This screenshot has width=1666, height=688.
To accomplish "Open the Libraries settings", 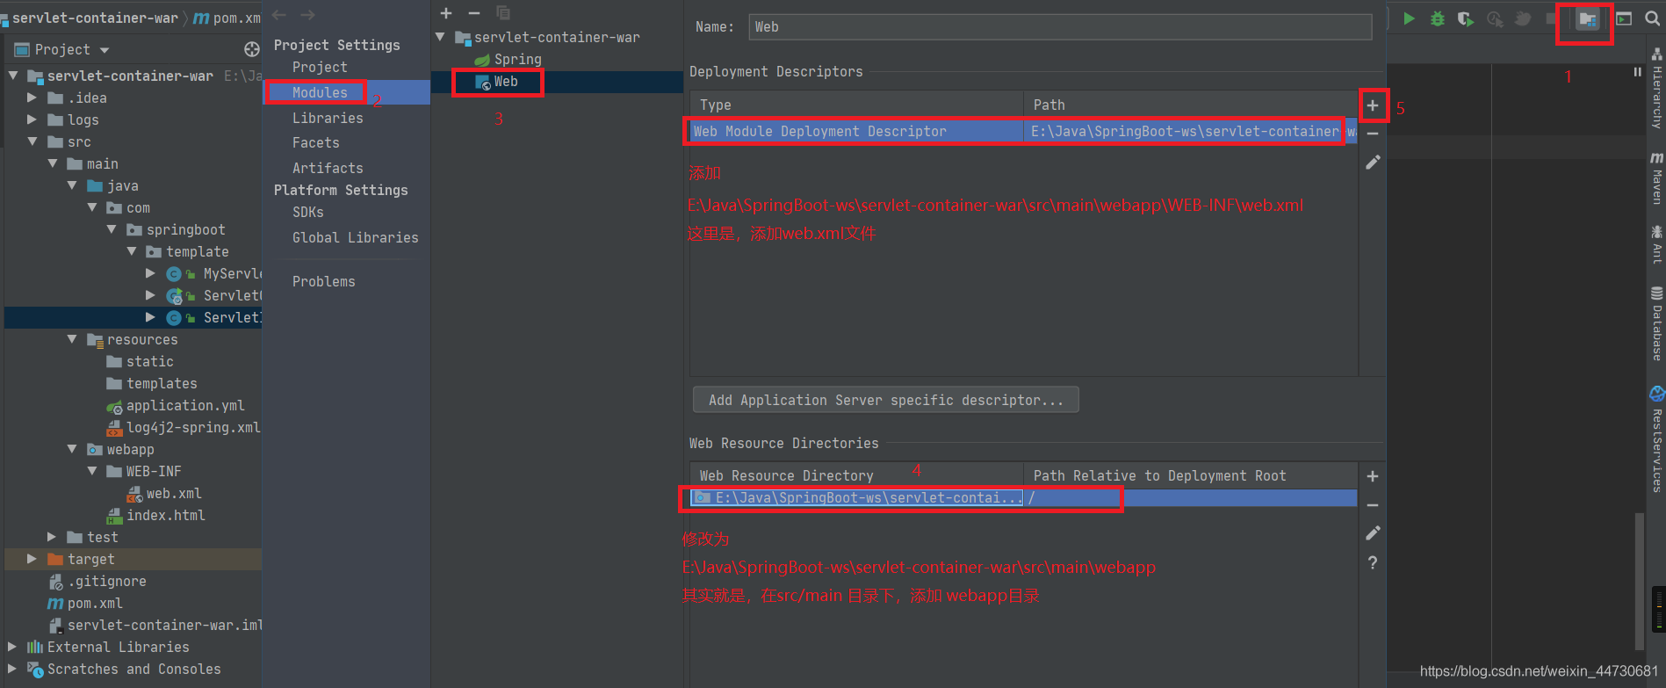I will (328, 118).
